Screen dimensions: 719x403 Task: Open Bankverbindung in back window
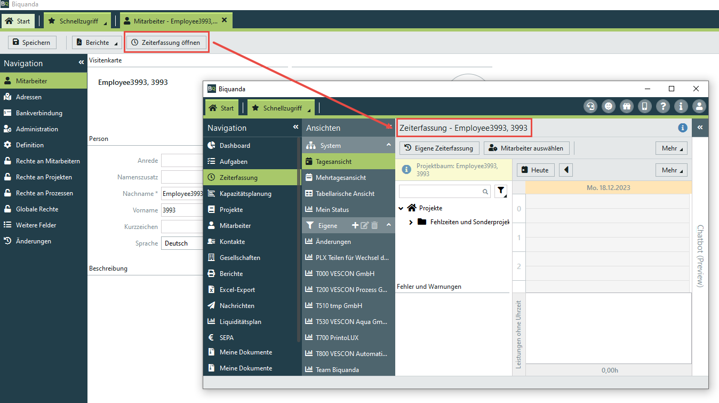pyautogui.click(x=44, y=113)
